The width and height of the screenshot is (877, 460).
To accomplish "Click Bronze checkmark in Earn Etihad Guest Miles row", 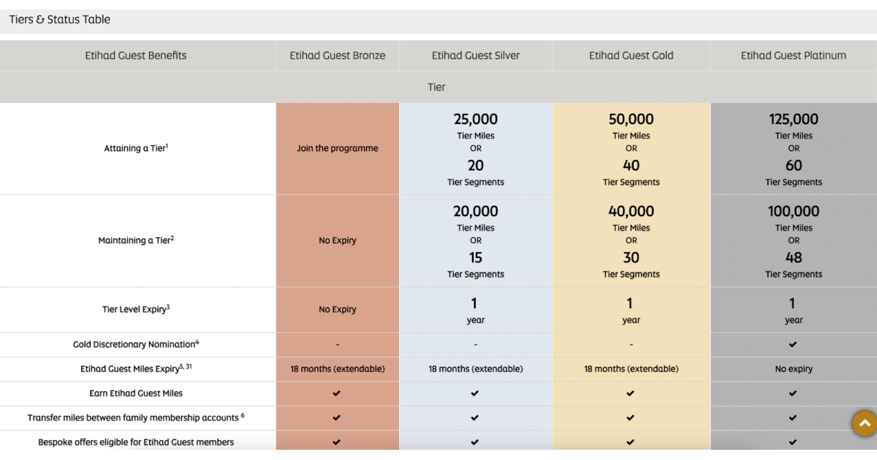I will 337,394.
